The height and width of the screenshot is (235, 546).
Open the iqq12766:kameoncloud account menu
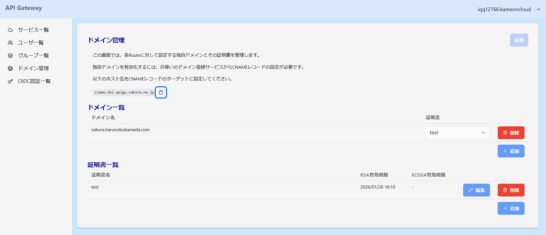pyautogui.click(x=504, y=9)
